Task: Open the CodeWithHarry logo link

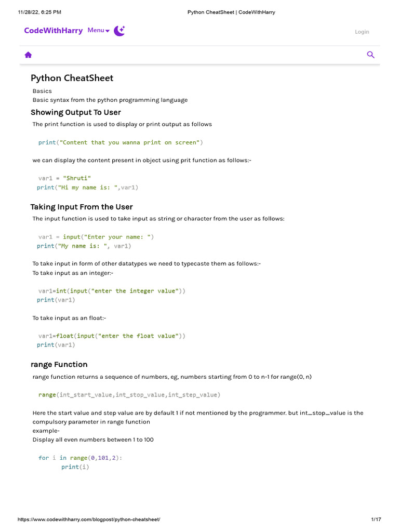Action: (54, 31)
